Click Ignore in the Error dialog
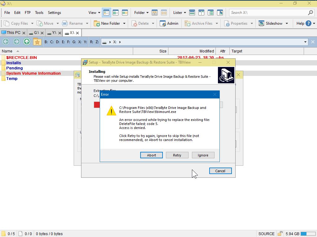The image size is (317, 237). 203,155
